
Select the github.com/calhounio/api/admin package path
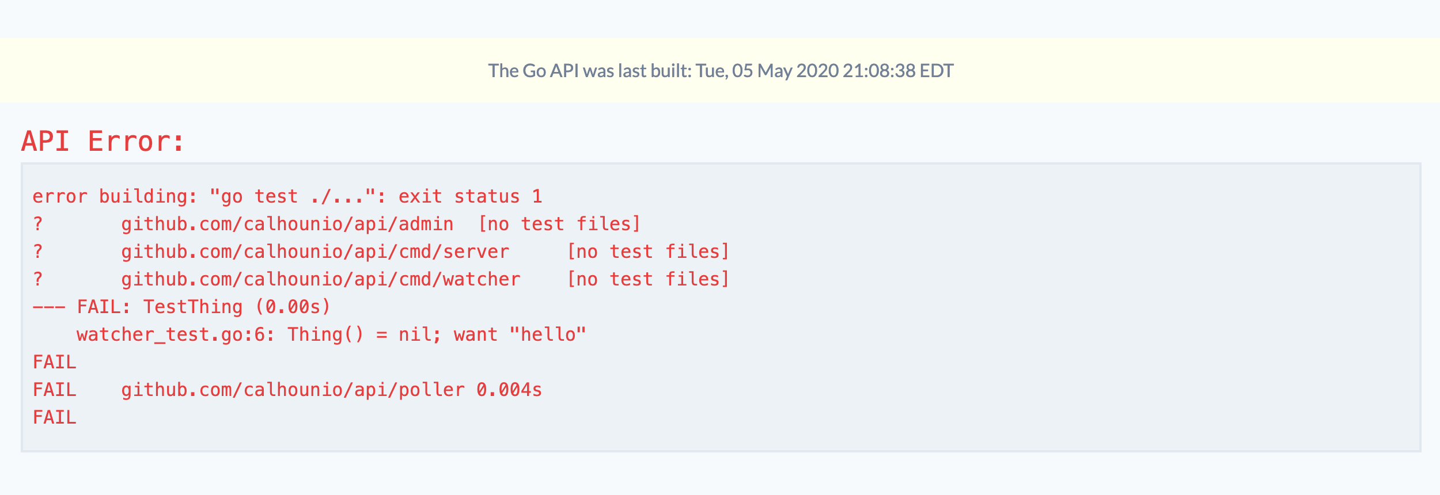287,224
